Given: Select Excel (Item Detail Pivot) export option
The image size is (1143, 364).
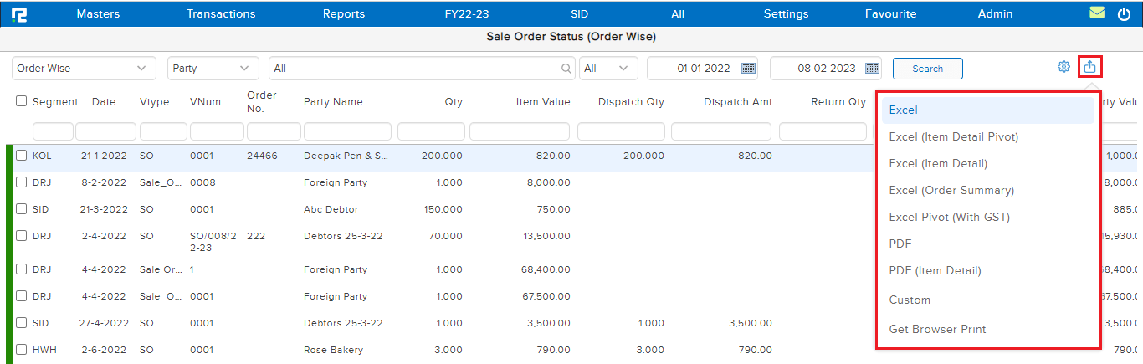Looking at the screenshot, I should click(953, 137).
